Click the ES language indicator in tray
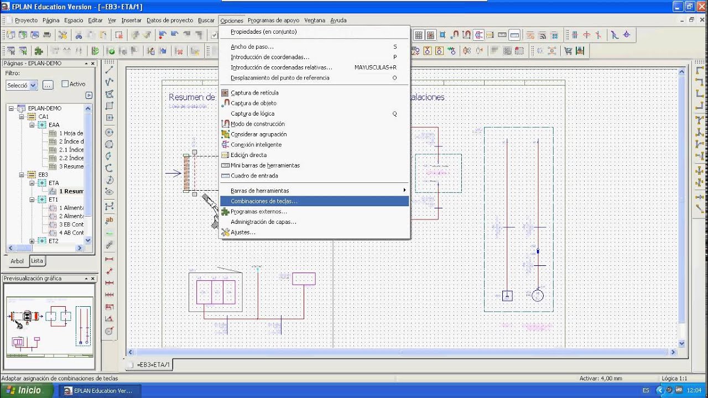This screenshot has width=708, height=398. (645, 390)
